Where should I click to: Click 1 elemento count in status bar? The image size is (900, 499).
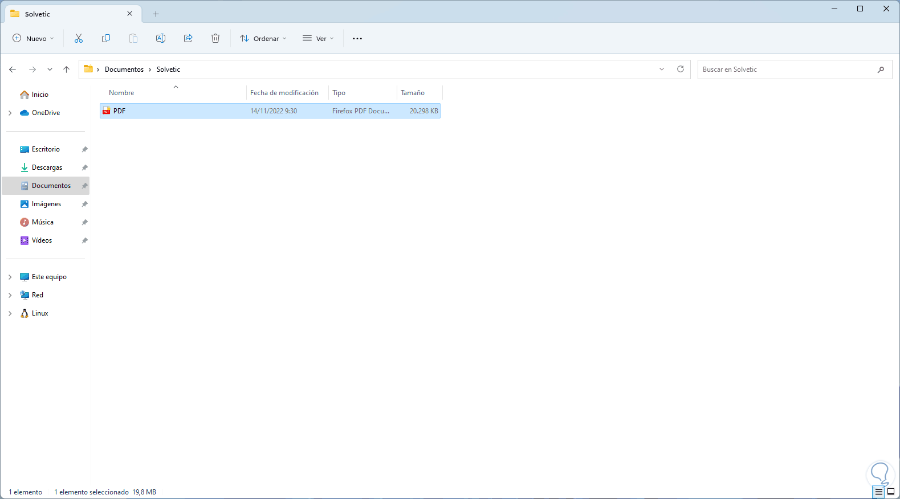pos(26,492)
